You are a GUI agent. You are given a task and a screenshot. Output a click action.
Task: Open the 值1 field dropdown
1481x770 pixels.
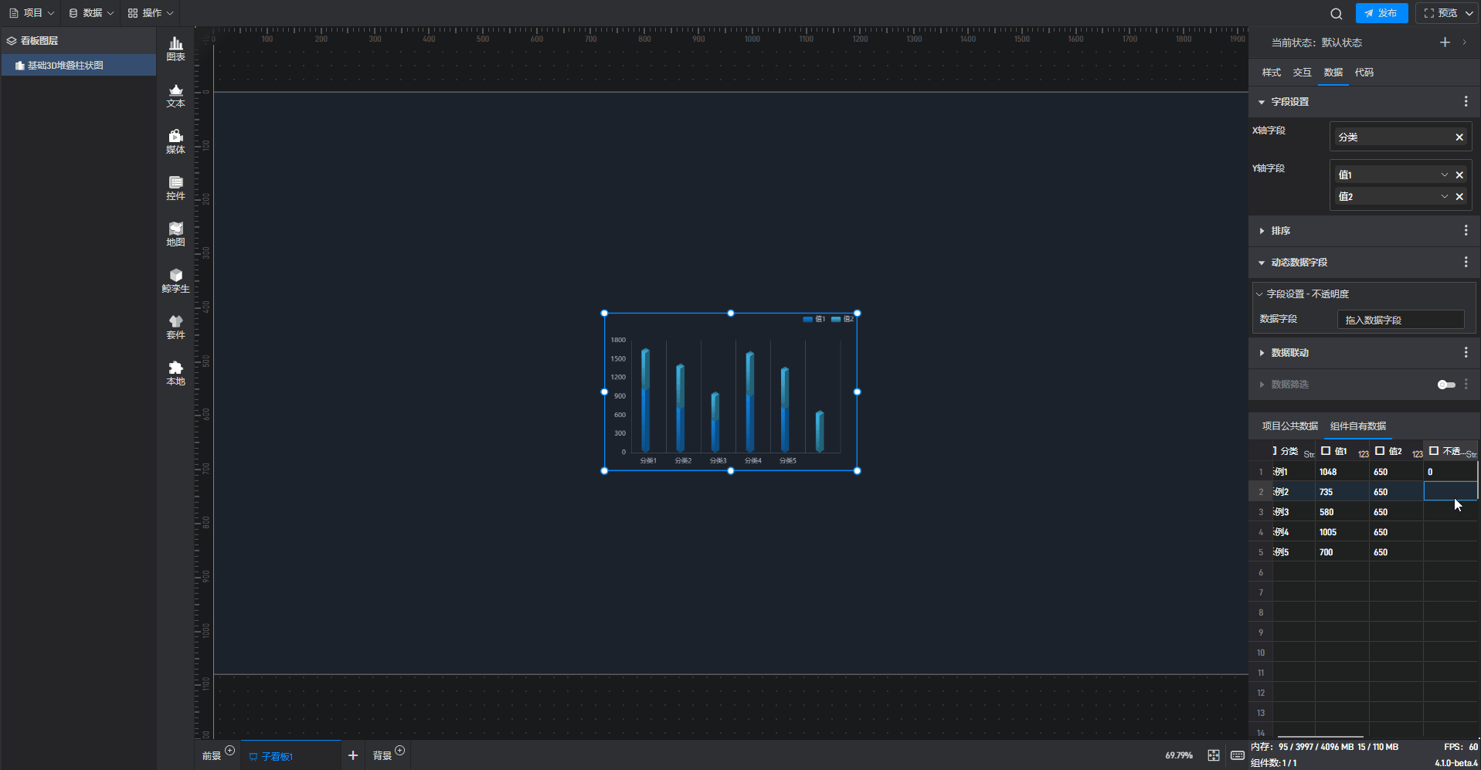tap(1444, 175)
